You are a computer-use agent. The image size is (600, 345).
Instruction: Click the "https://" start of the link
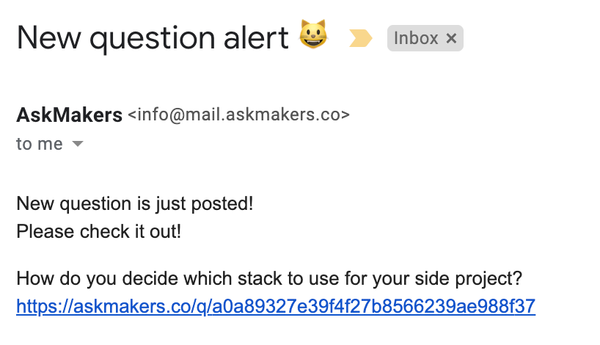coord(43,305)
